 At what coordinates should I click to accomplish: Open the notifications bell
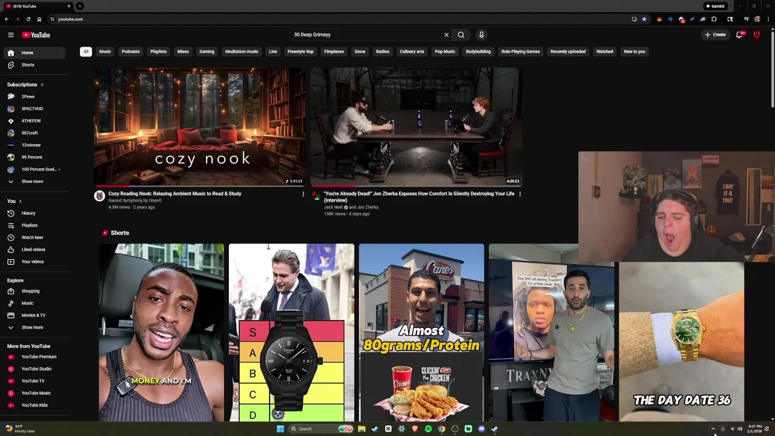click(x=739, y=35)
